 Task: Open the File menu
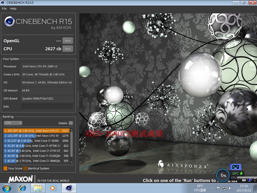[4, 9]
